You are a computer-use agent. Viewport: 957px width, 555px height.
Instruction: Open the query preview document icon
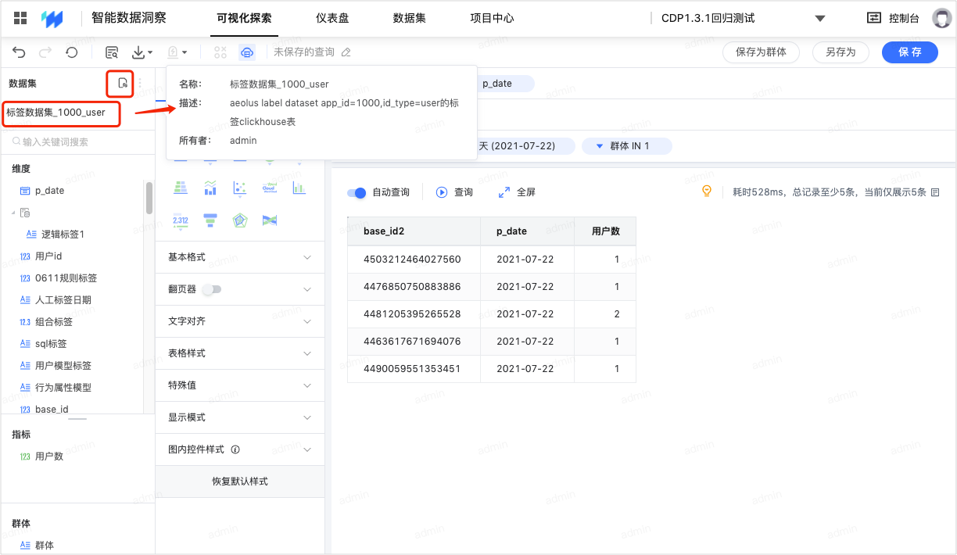point(112,52)
